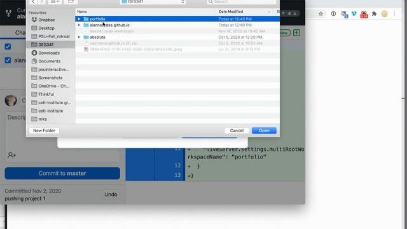
Task: Expand the portfolio folder disclosure triangle
Action: (79, 19)
